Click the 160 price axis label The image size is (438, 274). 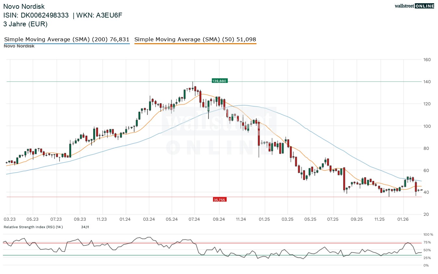pyautogui.click(x=427, y=59)
